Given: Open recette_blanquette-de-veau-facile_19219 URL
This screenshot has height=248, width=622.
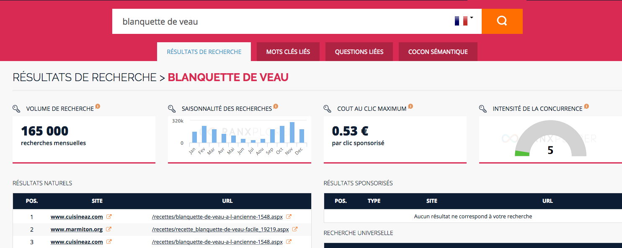Looking at the screenshot, I should pyautogui.click(x=220, y=229).
